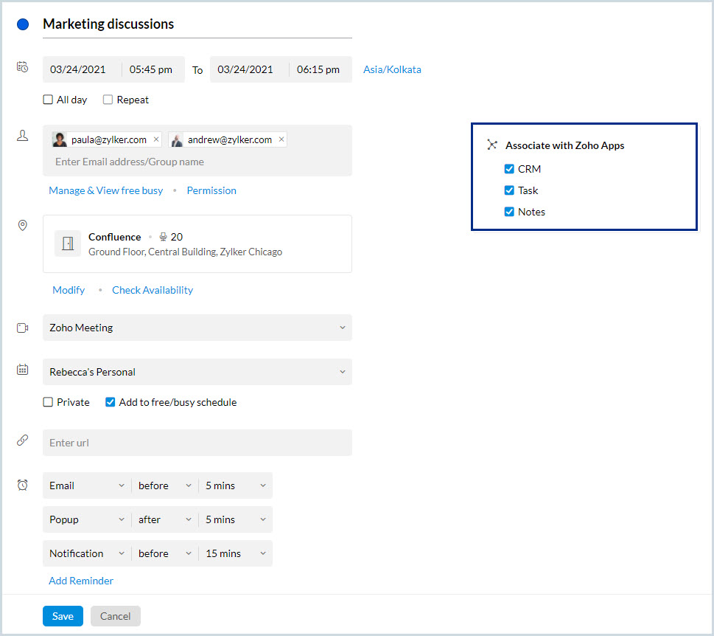Click the video conference camera icon
This screenshot has width=714, height=636.
[x=23, y=328]
